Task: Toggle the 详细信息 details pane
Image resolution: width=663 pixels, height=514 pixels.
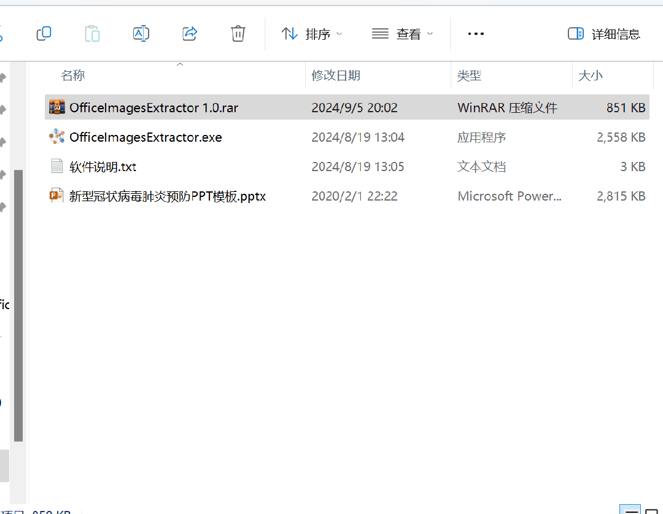Action: (604, 34)
